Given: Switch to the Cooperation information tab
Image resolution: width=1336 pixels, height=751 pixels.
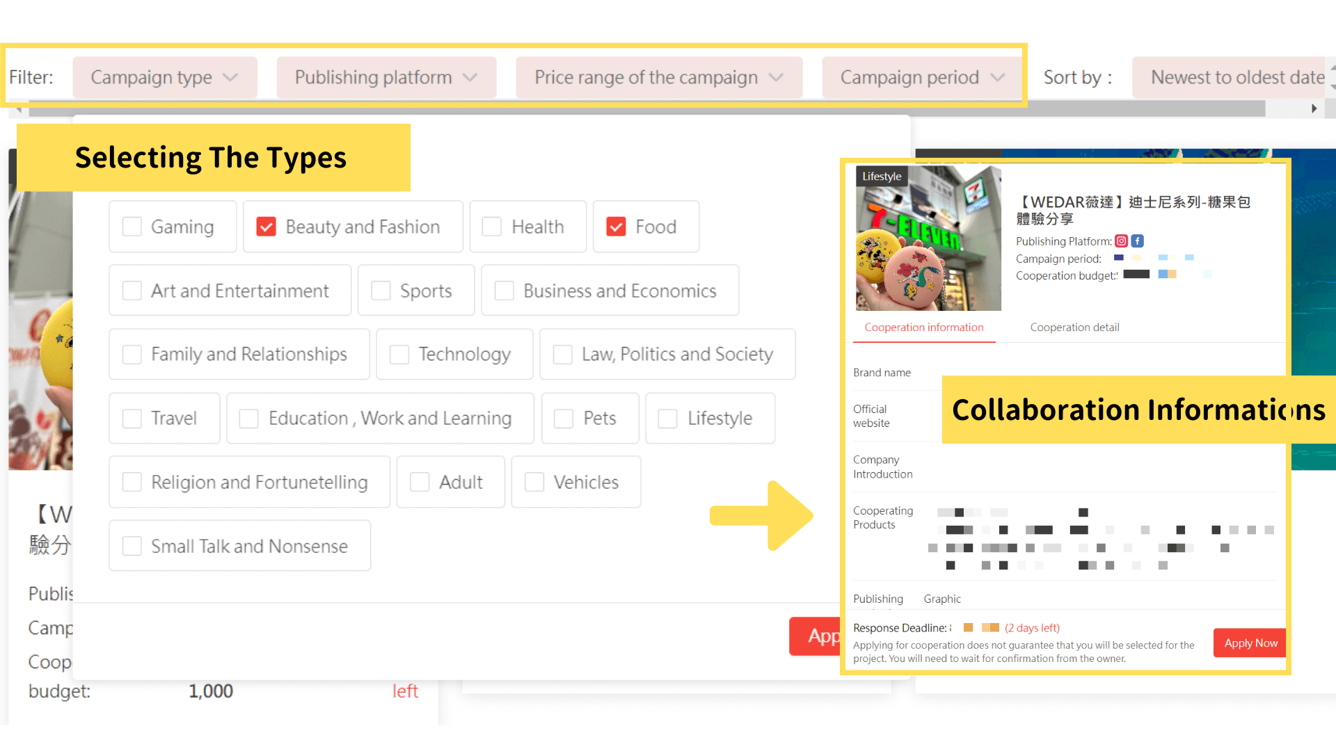Looking at the screenshot, I should coord(924,328).
